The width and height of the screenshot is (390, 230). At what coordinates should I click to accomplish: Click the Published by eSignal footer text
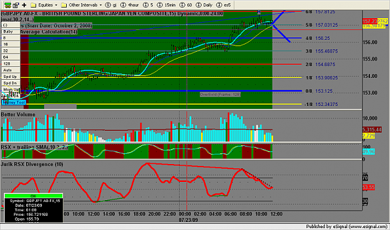pos(347,226)
